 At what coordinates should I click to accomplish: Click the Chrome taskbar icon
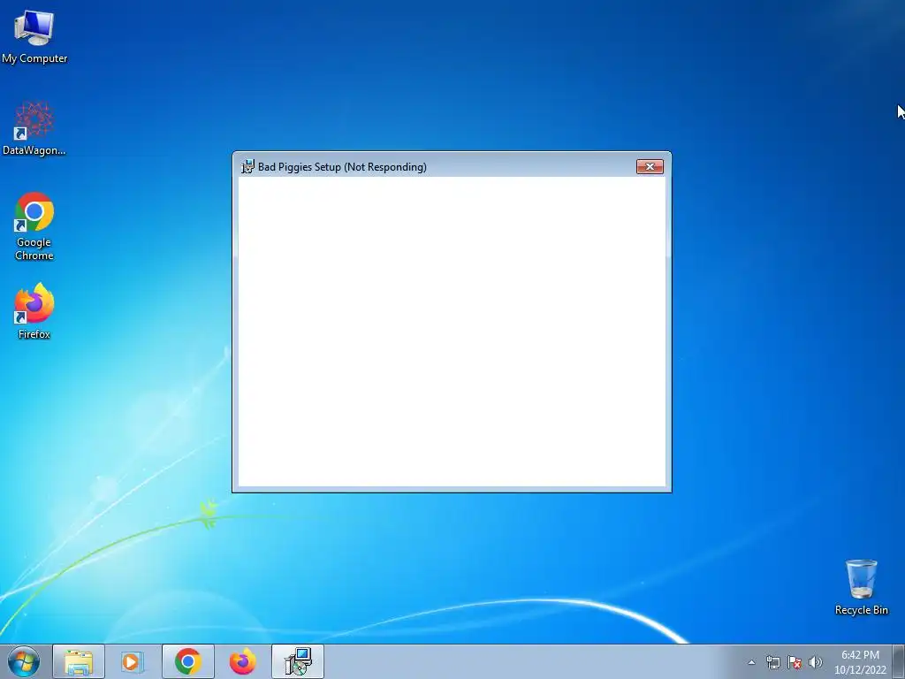(x=187, y=661)
